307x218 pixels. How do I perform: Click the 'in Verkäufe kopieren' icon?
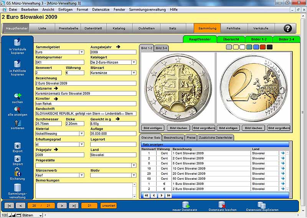[17, 43]
